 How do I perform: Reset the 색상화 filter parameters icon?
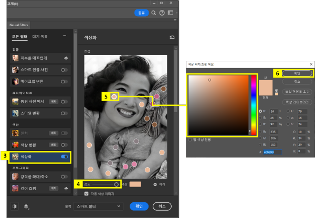[x=172, y=37]
